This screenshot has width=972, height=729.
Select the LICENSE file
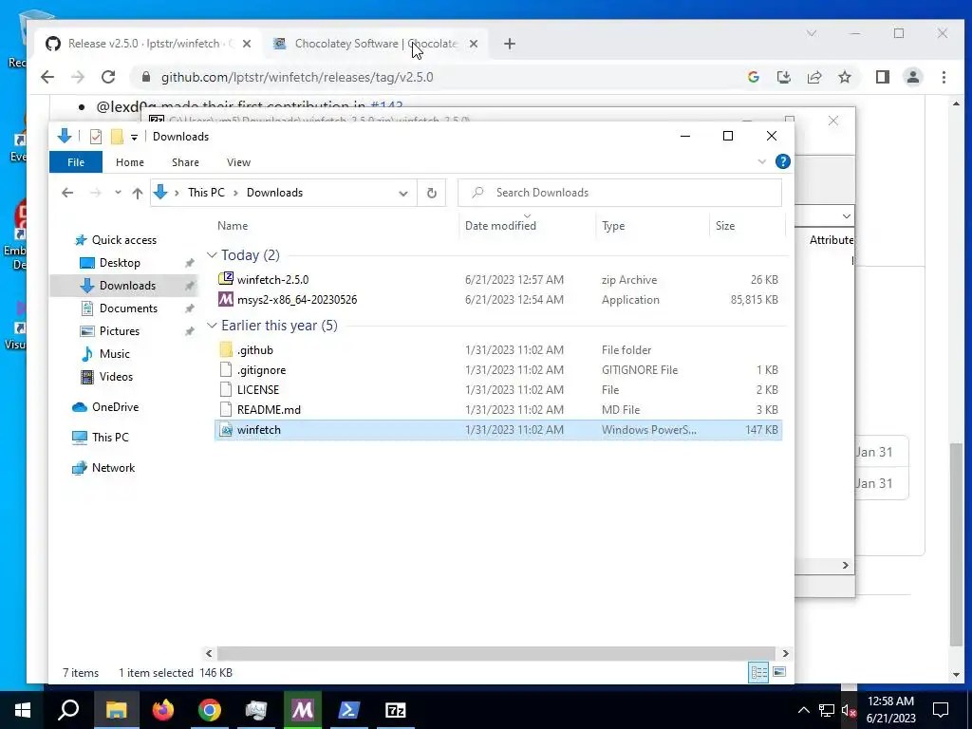[498, 390]
